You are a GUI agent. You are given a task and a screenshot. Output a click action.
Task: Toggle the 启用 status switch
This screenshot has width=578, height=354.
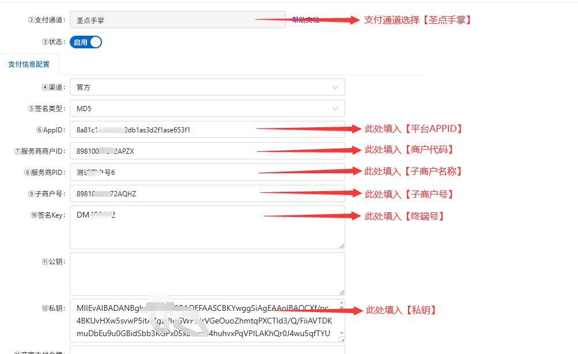tap(85, 42)
